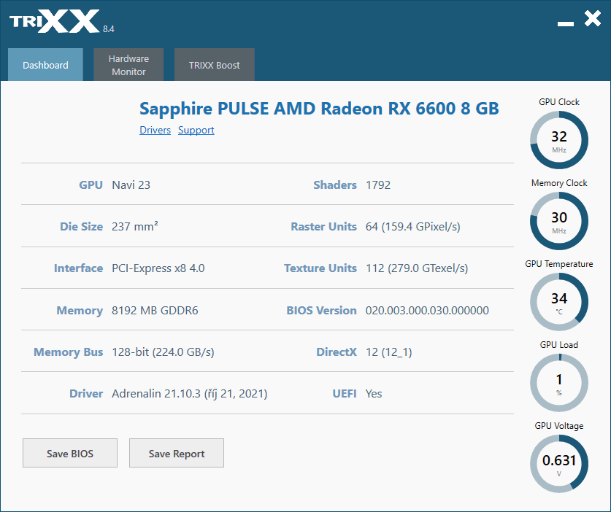The image size is (611, 512).
Task: Click the '128-bit (224.0 GB/s)' memory bus value
Action: tap(163, 352)
